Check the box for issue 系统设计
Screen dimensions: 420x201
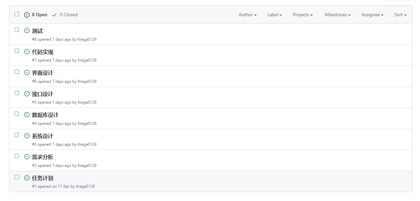(17, 135)
